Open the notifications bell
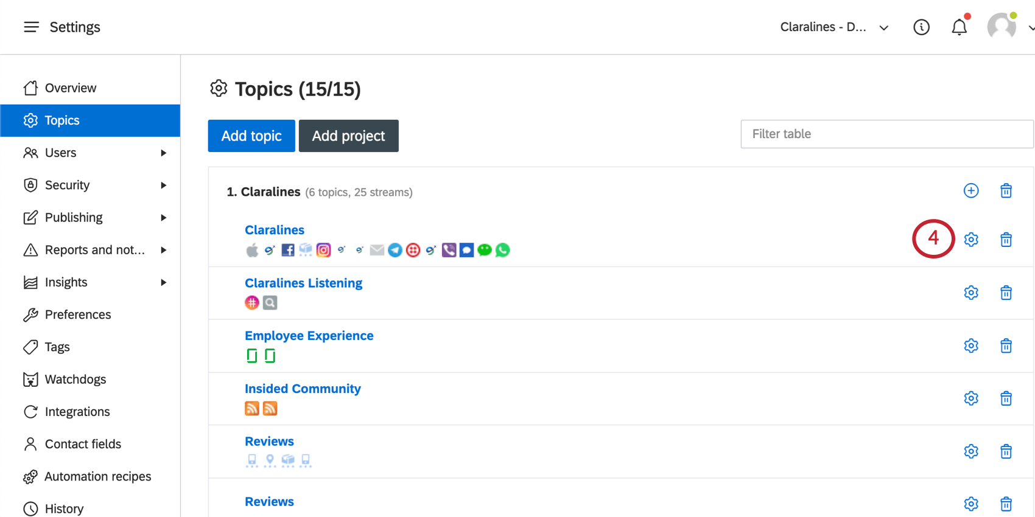 click(x=960, y=27)
